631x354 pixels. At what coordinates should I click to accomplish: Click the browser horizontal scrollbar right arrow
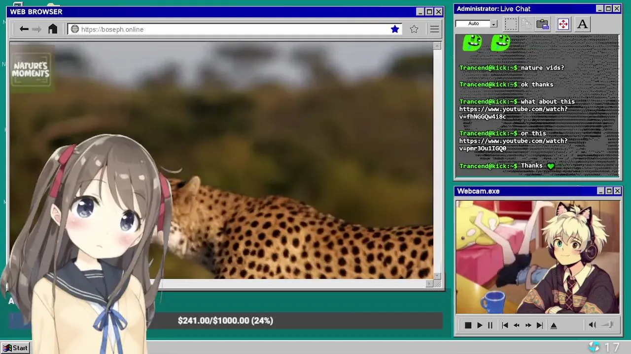[x=429, y=284]
